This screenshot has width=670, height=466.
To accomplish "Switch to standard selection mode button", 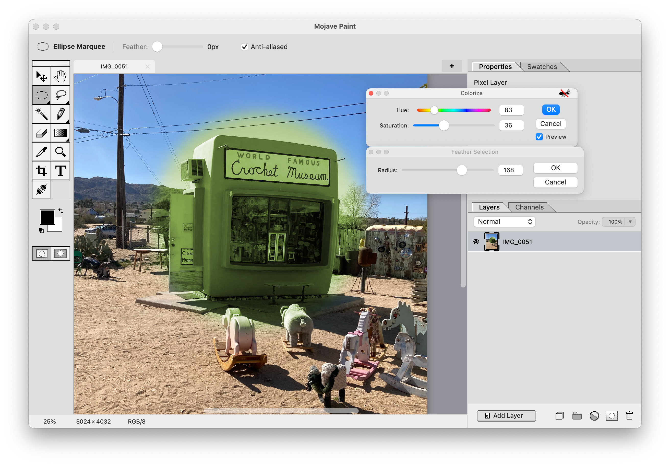I will tap(42, 253).
